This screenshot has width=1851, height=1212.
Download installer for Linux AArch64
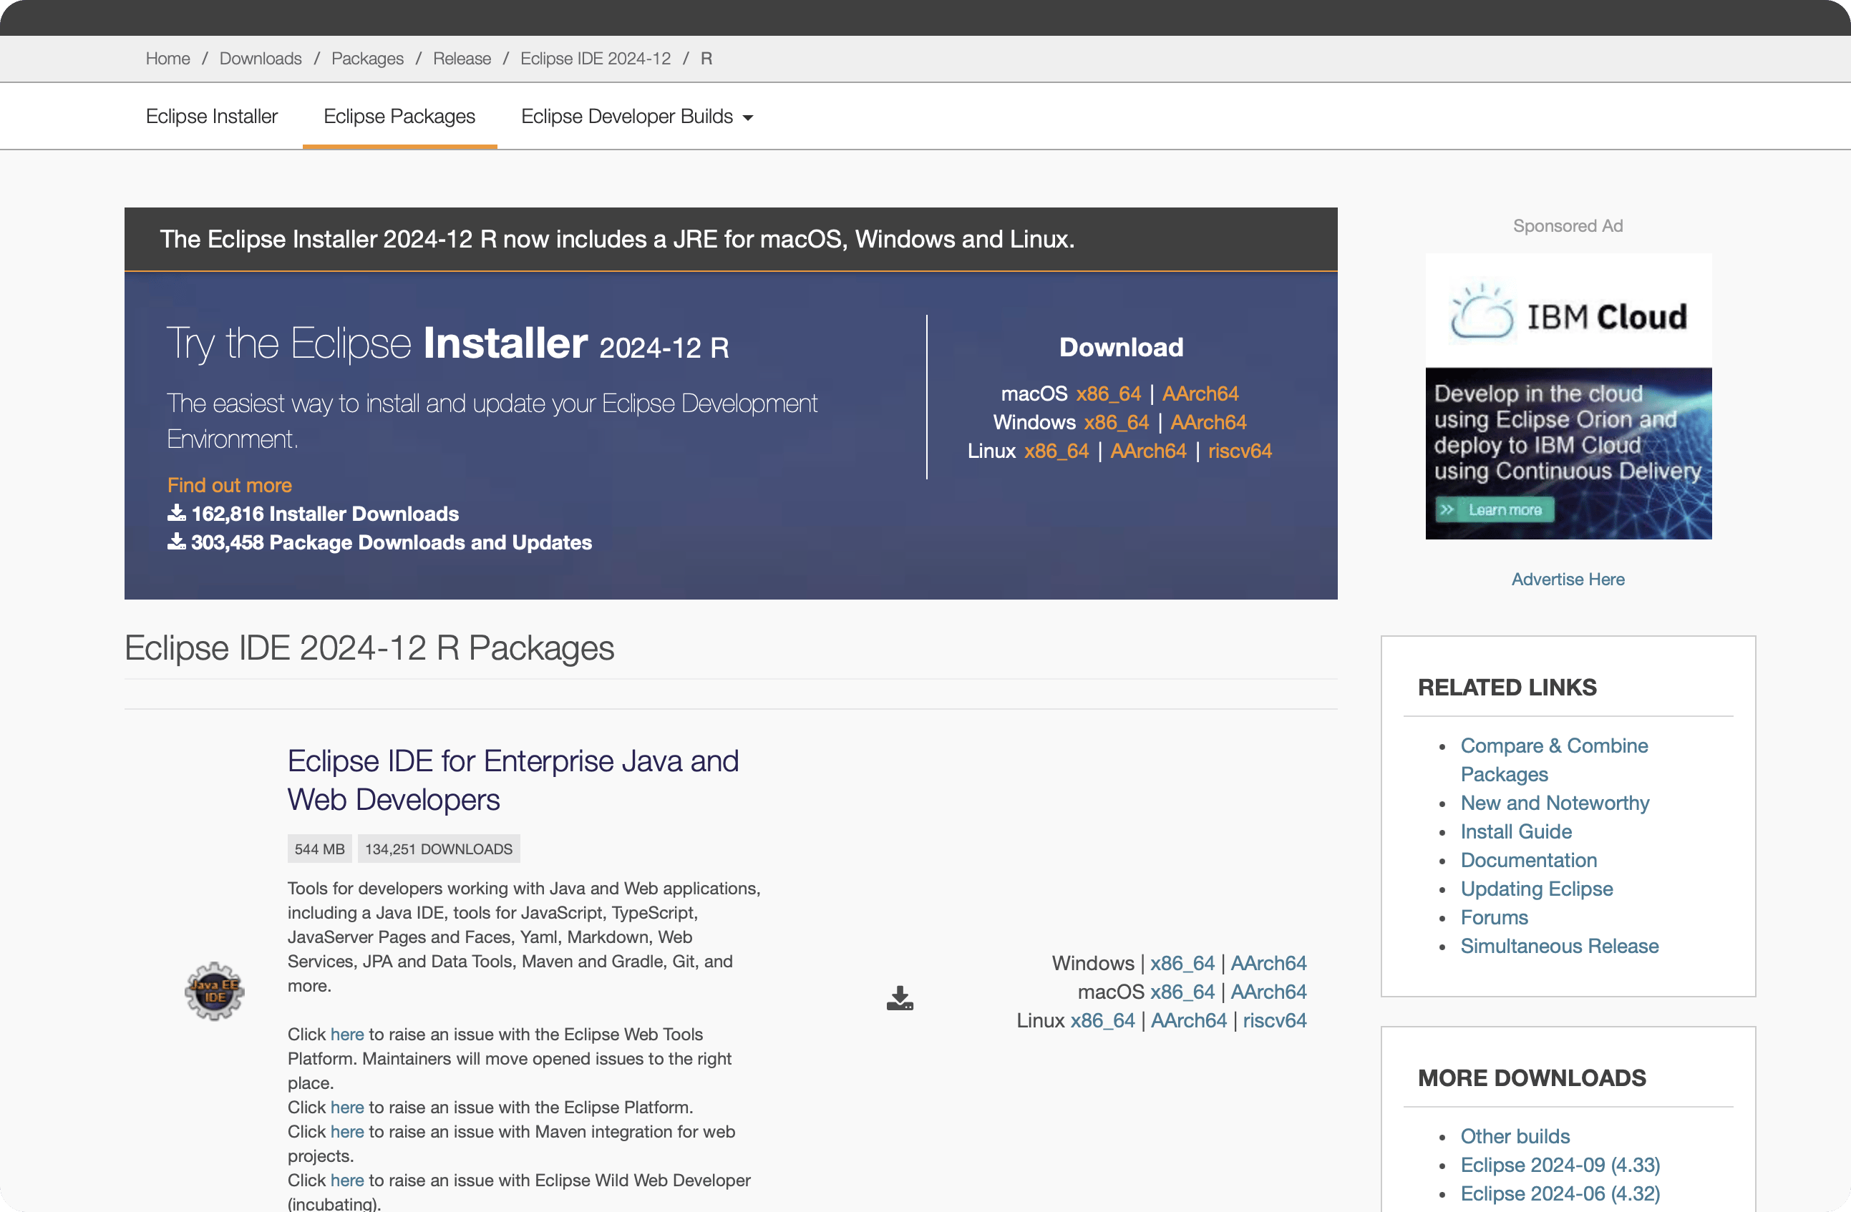(x=1149, y=451)
